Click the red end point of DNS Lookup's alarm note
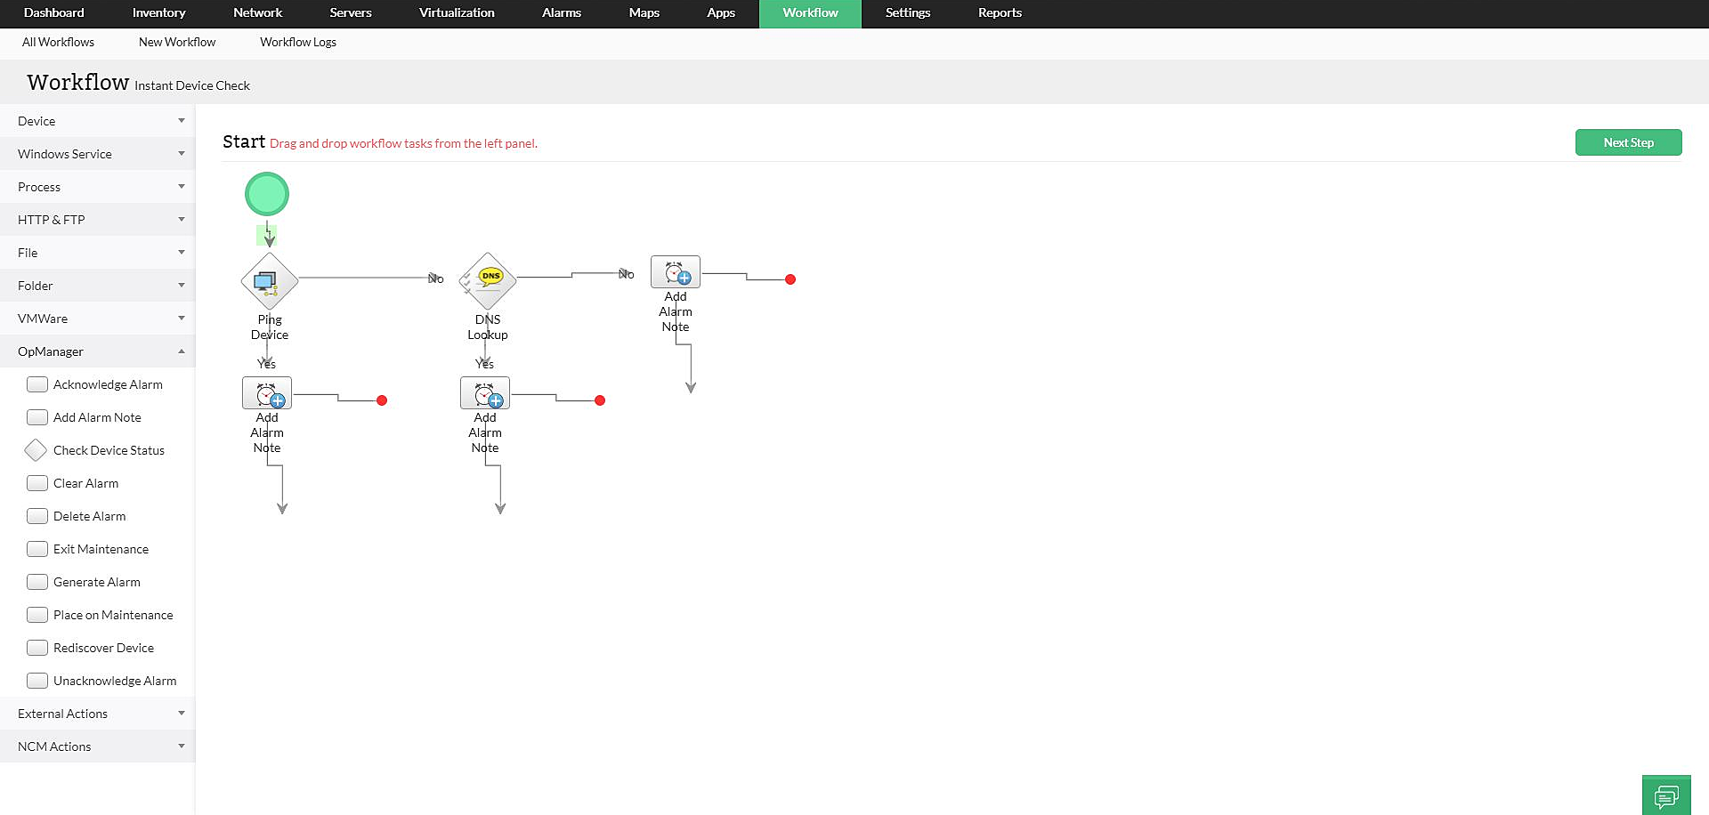 coord(600,400)
